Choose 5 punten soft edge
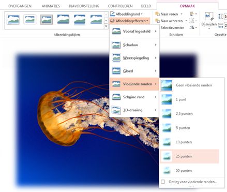 [190, 128]
